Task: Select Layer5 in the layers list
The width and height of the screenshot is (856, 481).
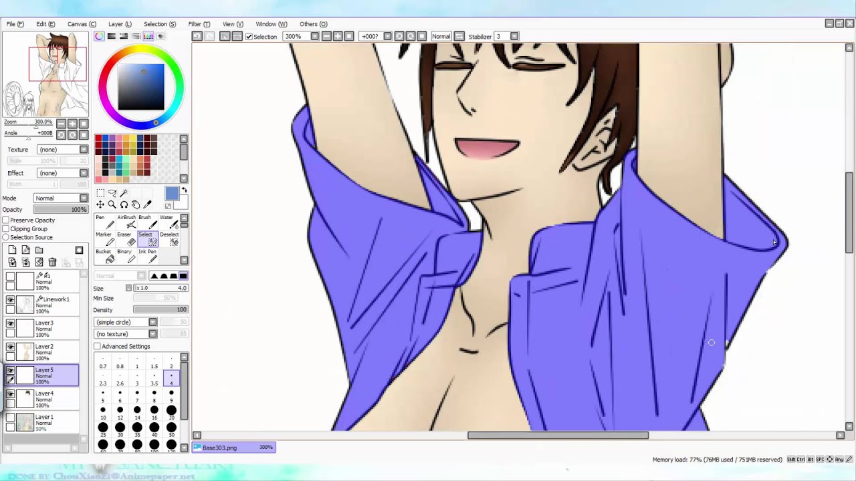Action: 41,375
